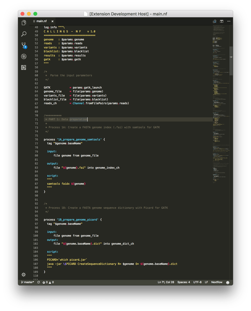Change the UTF-8 file encoding
The width and height of the screenshot is (251, 311).
197,282
